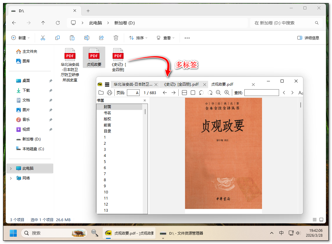Click the print icon in PDF viewer

pos(110,93)
